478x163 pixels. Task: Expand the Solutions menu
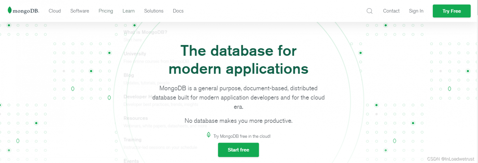(x=154, y=11)
